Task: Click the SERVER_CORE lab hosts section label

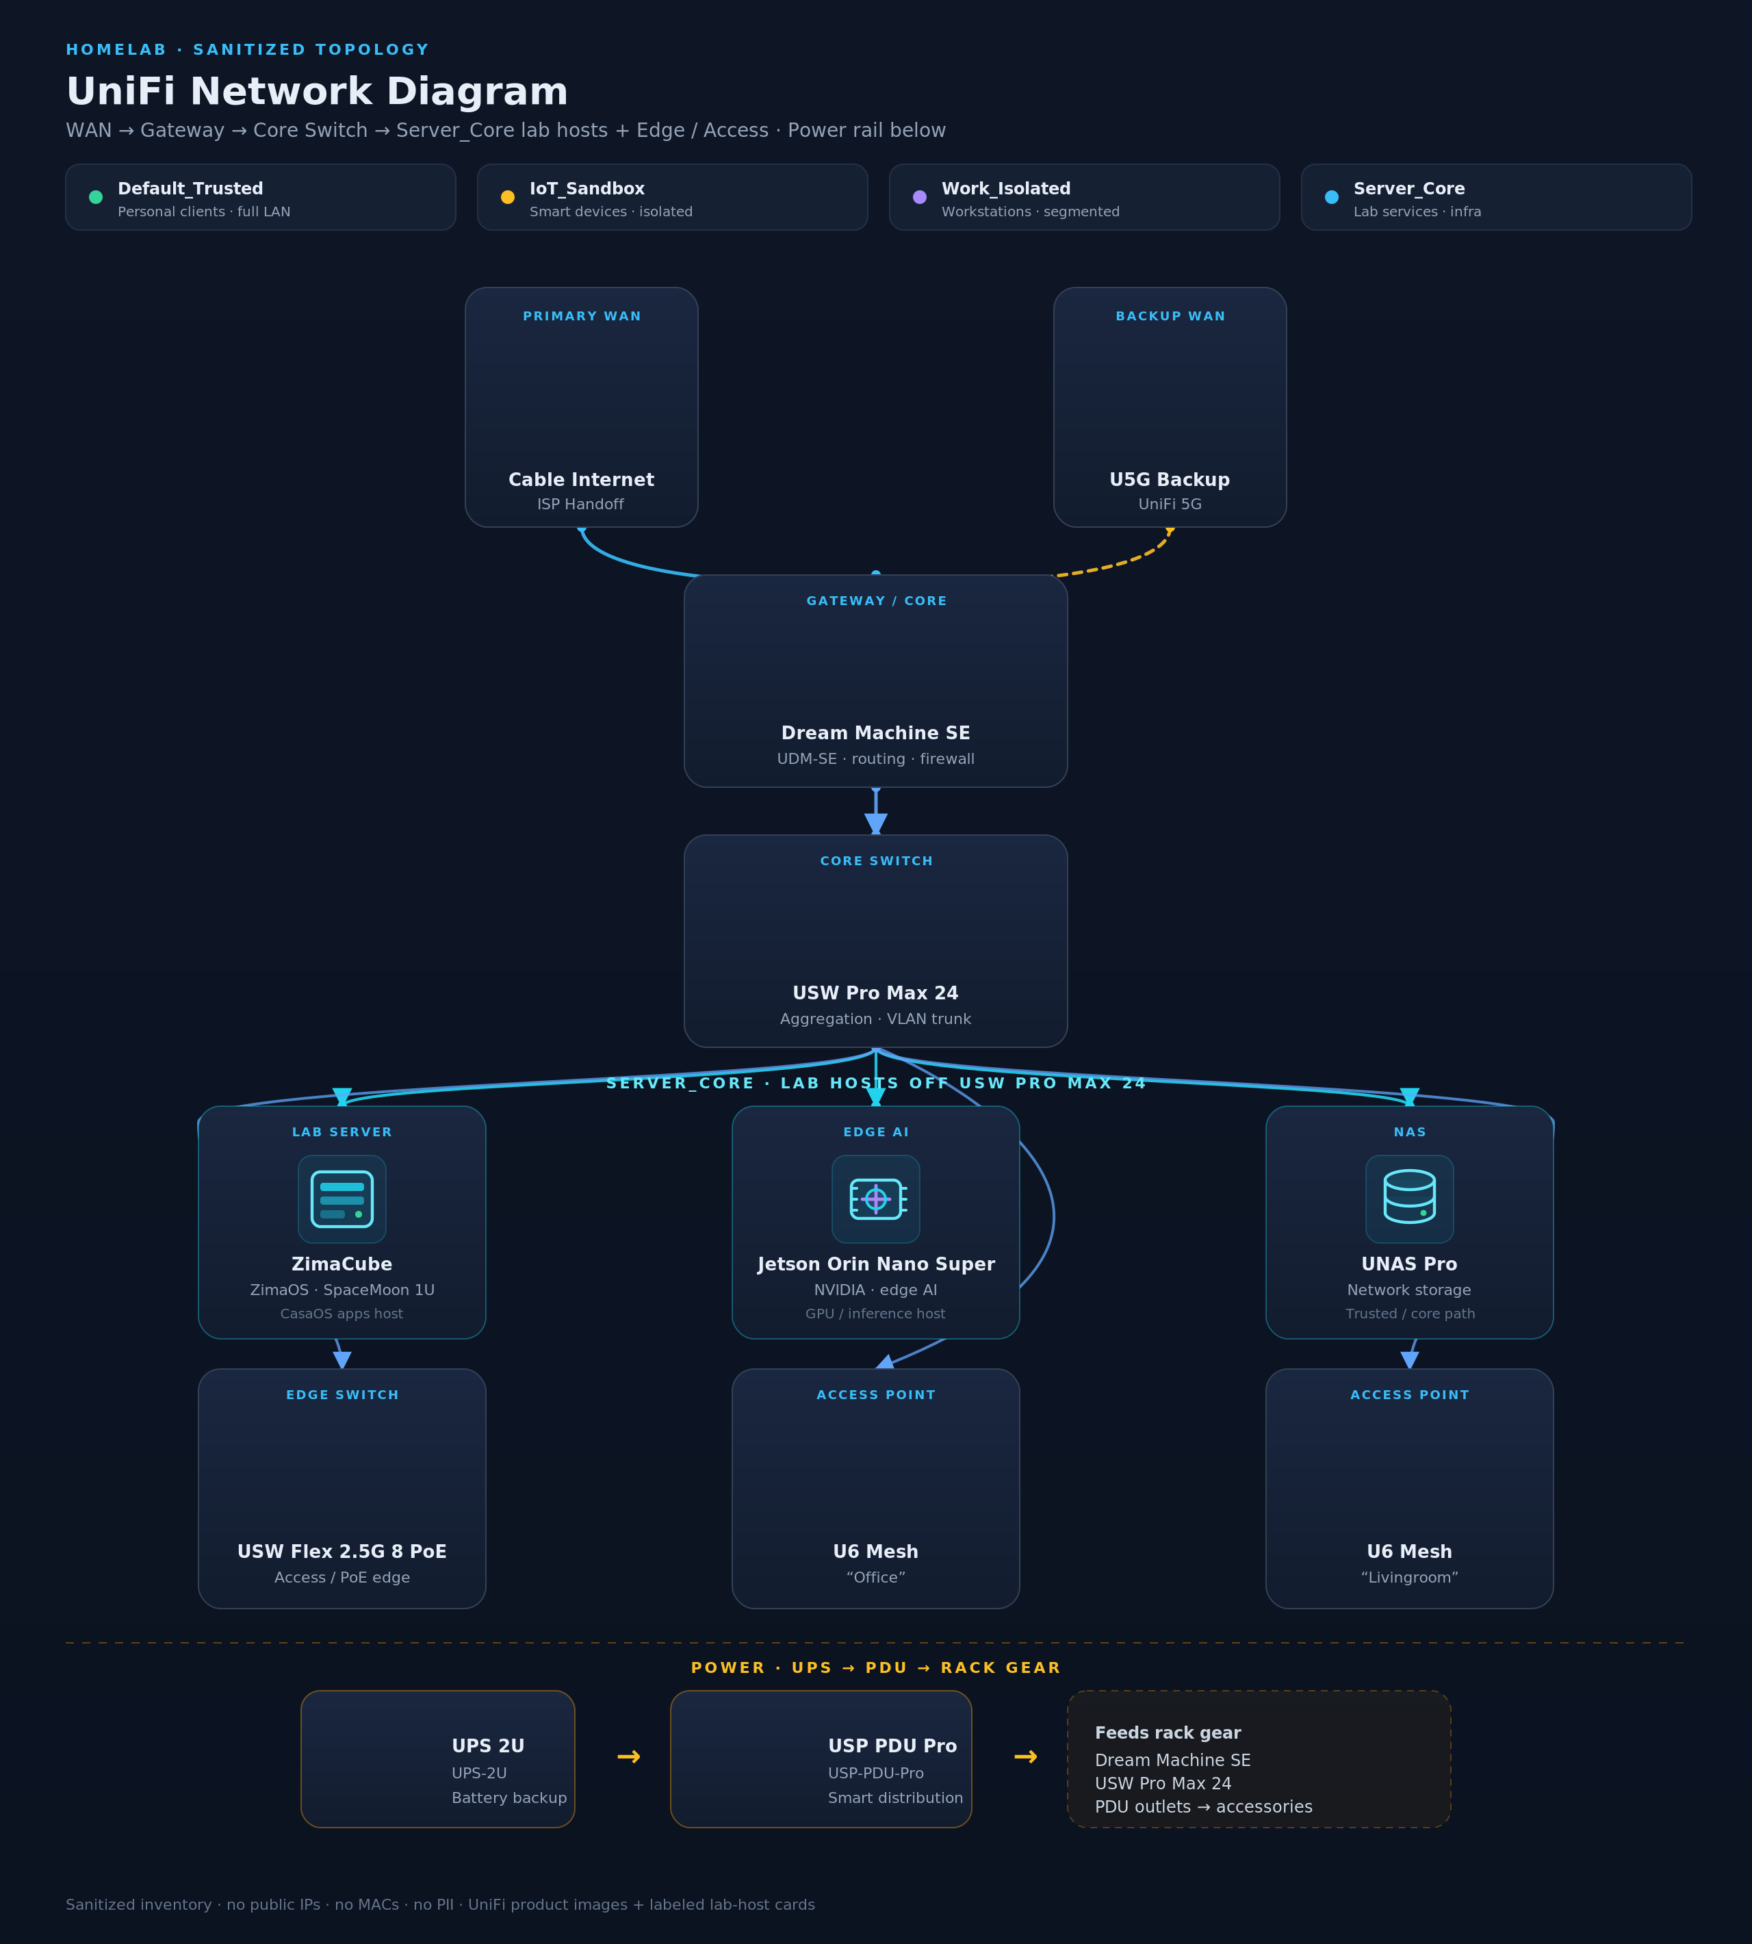Action: point(876,1083)
